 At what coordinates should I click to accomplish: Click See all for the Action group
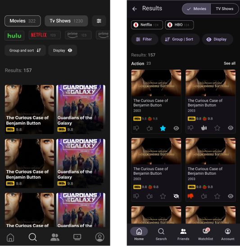pyautogui.click(x=230, y=63)
